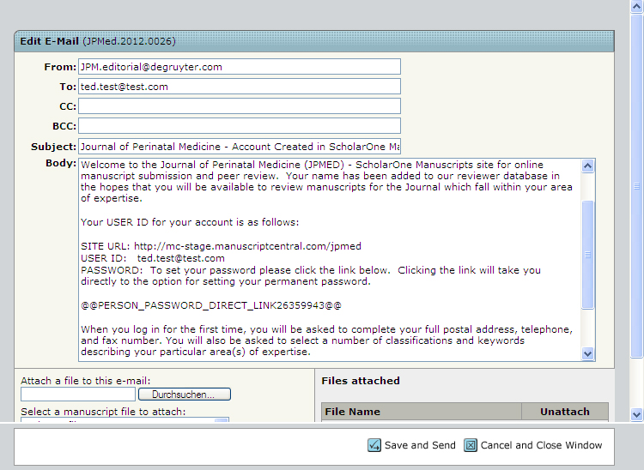Click the From email address field

tap(239, 67)
